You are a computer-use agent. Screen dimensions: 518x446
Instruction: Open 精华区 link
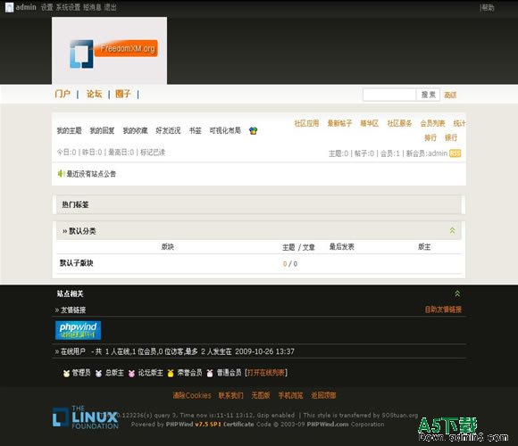point(370,123)
